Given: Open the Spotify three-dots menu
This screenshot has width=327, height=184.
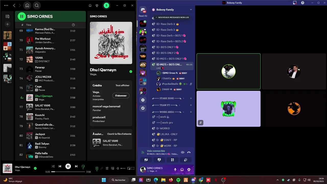Looking at the screenshot, I should tap(6, 5).
